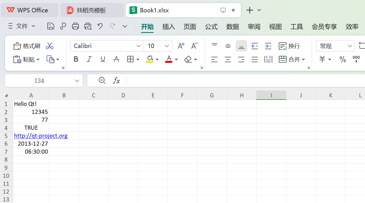This screenshot has height=203, width=365.
Task: Click the Cut scissors icon
Action: coord(50,46)
